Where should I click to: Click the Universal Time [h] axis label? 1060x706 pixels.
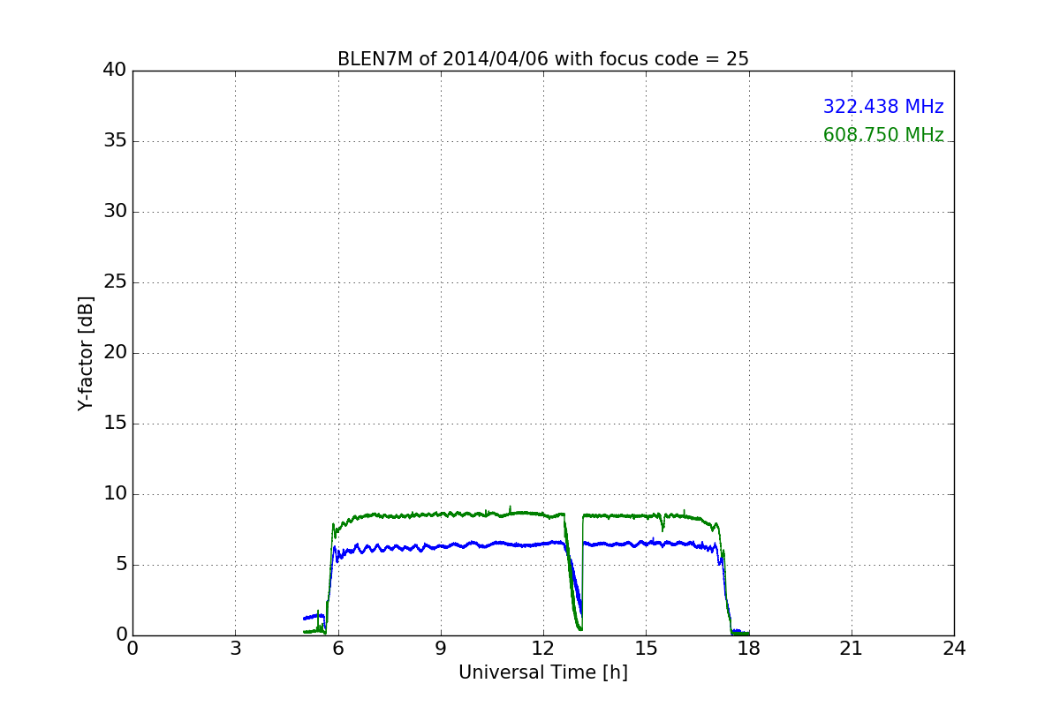coord(543,672)
